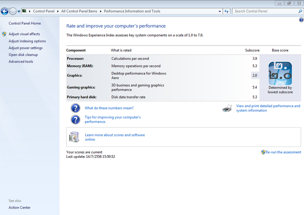This screenshot has width=304, height=215.
Task: Select Performance Information and Tools breadcrumb
Action: tap(132, 11)
